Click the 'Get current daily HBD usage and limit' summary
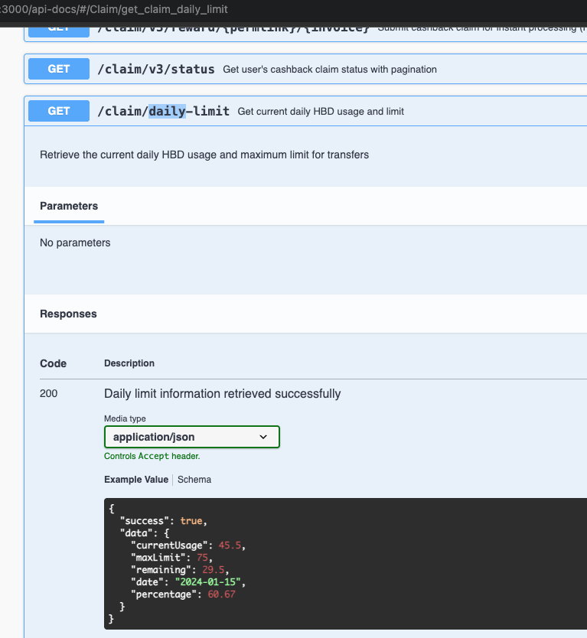Screen dimensions: 587x638 [321, 112]
